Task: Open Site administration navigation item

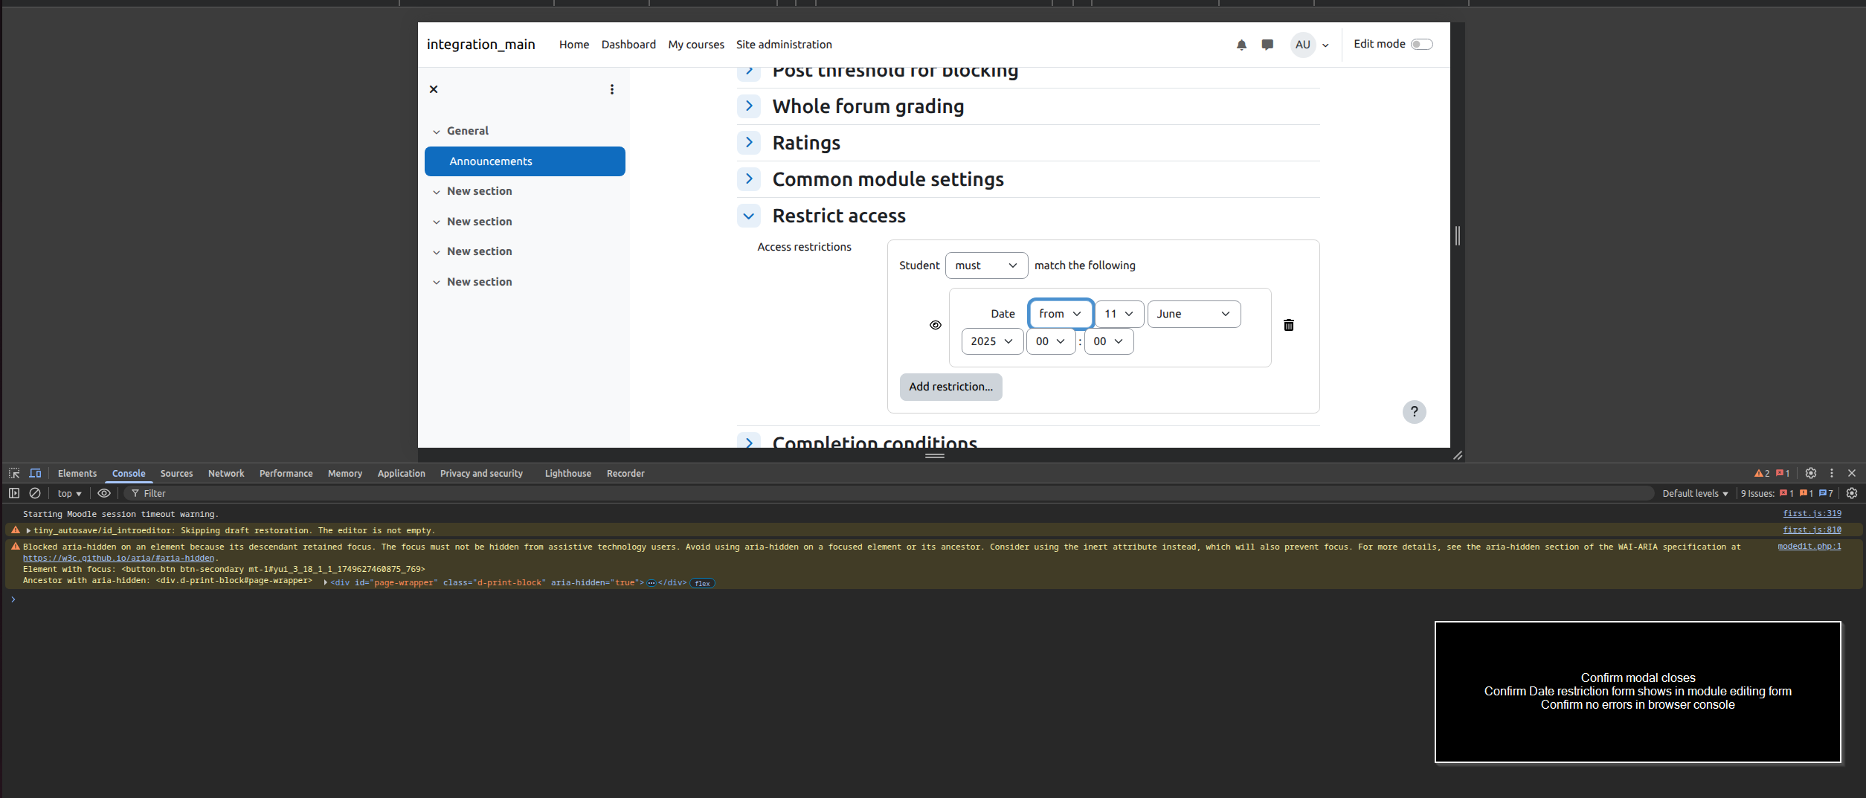Action: tap(784, 45)
